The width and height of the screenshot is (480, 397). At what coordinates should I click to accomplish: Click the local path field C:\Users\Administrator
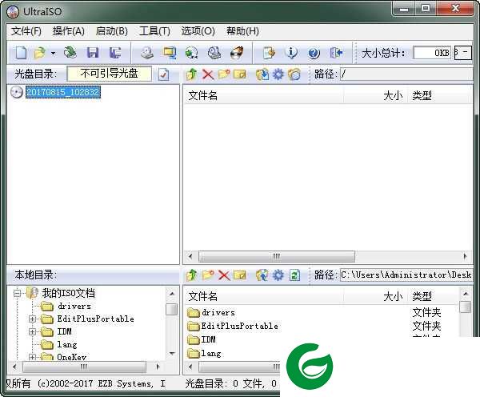pos(406,275)
